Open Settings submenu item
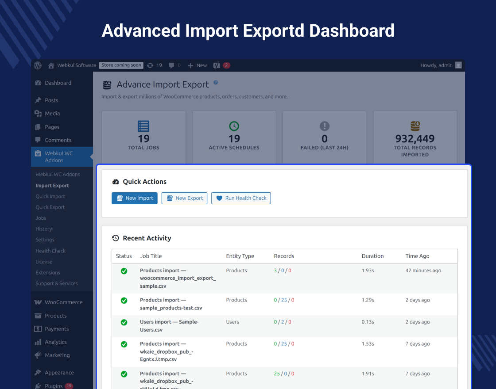Screen dimensions: 496x389 point(45,240)
